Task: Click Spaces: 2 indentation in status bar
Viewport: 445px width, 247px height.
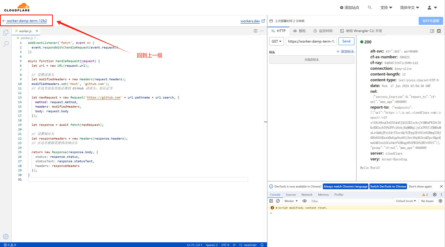Action: point(212,245)
